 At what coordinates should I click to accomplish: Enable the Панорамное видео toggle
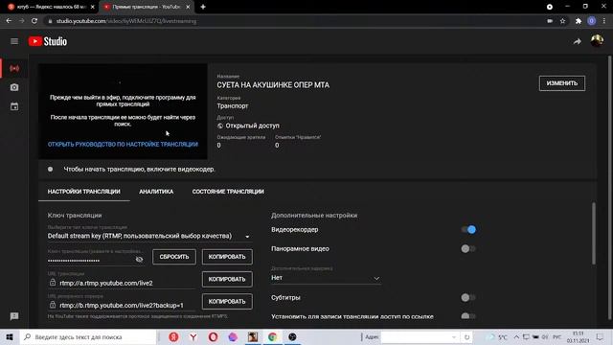point(468,249)
